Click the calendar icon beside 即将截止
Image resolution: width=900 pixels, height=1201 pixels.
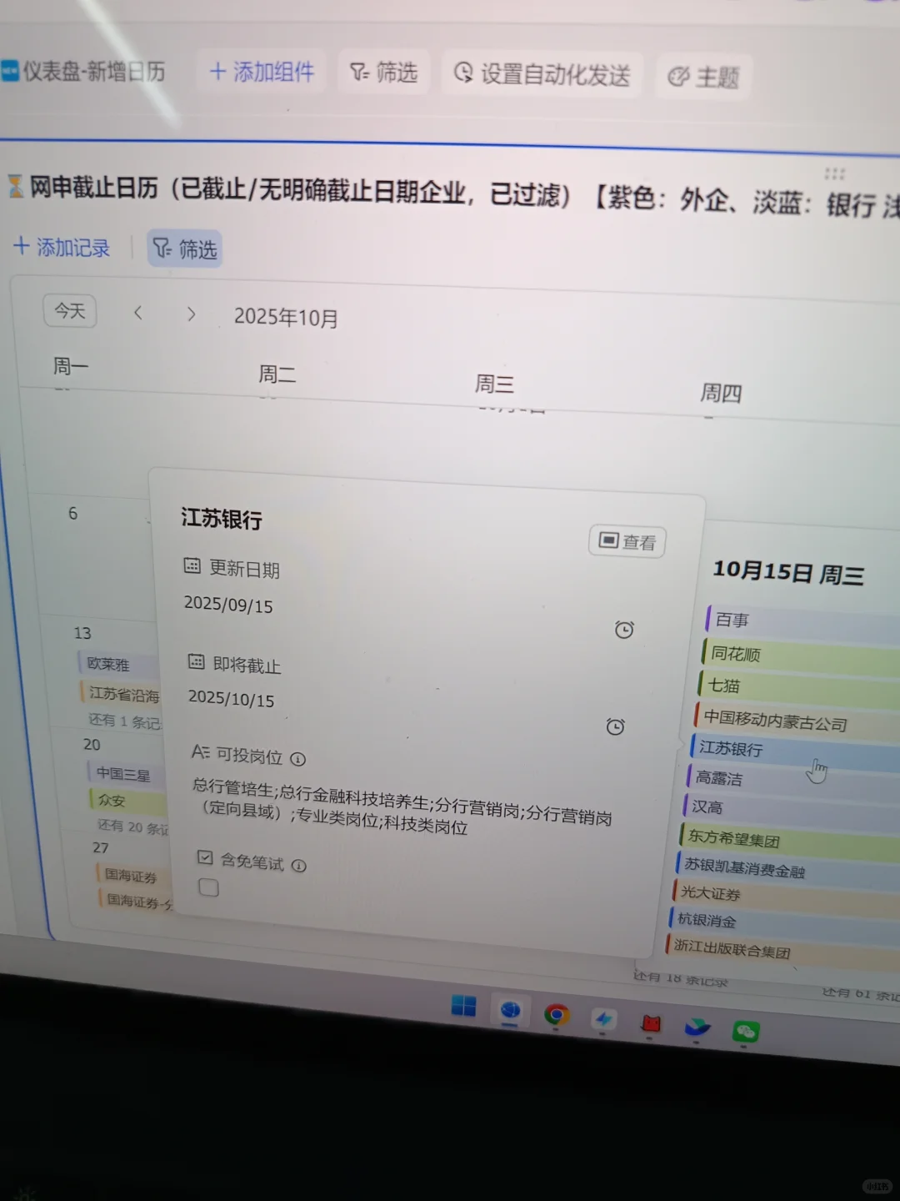(196, 662)
